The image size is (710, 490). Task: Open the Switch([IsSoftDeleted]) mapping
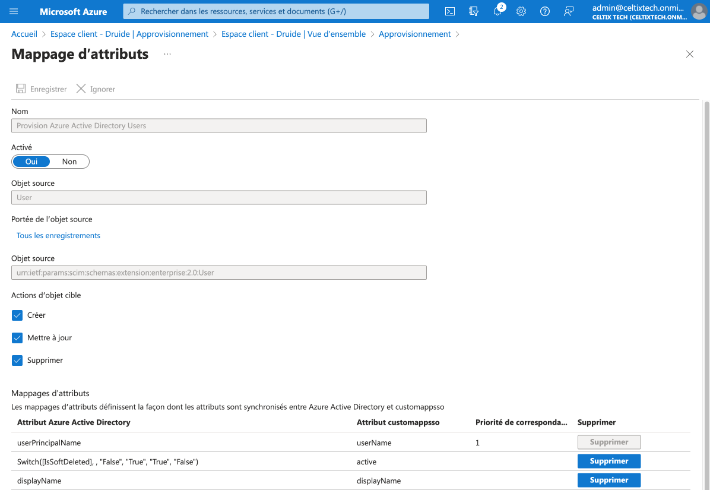(x=108, y=462)
